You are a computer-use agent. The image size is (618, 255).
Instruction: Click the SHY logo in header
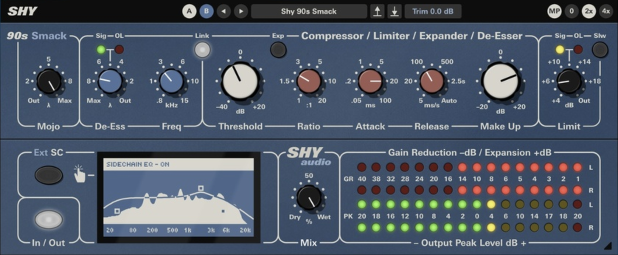pos(22,11)
